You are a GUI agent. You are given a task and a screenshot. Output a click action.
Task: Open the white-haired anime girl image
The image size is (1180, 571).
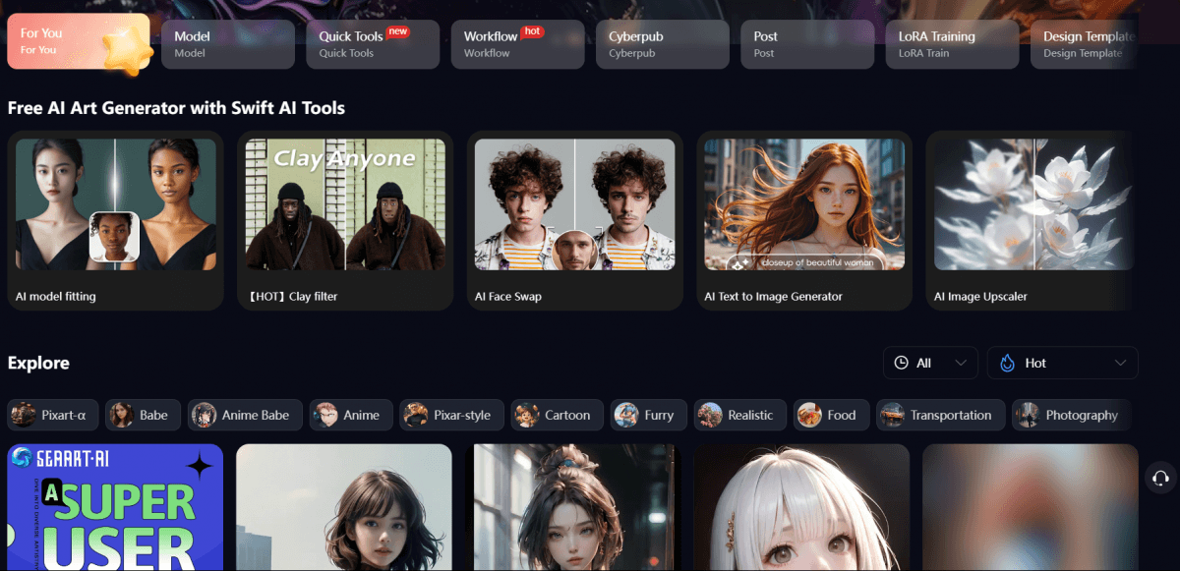[x=801, y=507]
